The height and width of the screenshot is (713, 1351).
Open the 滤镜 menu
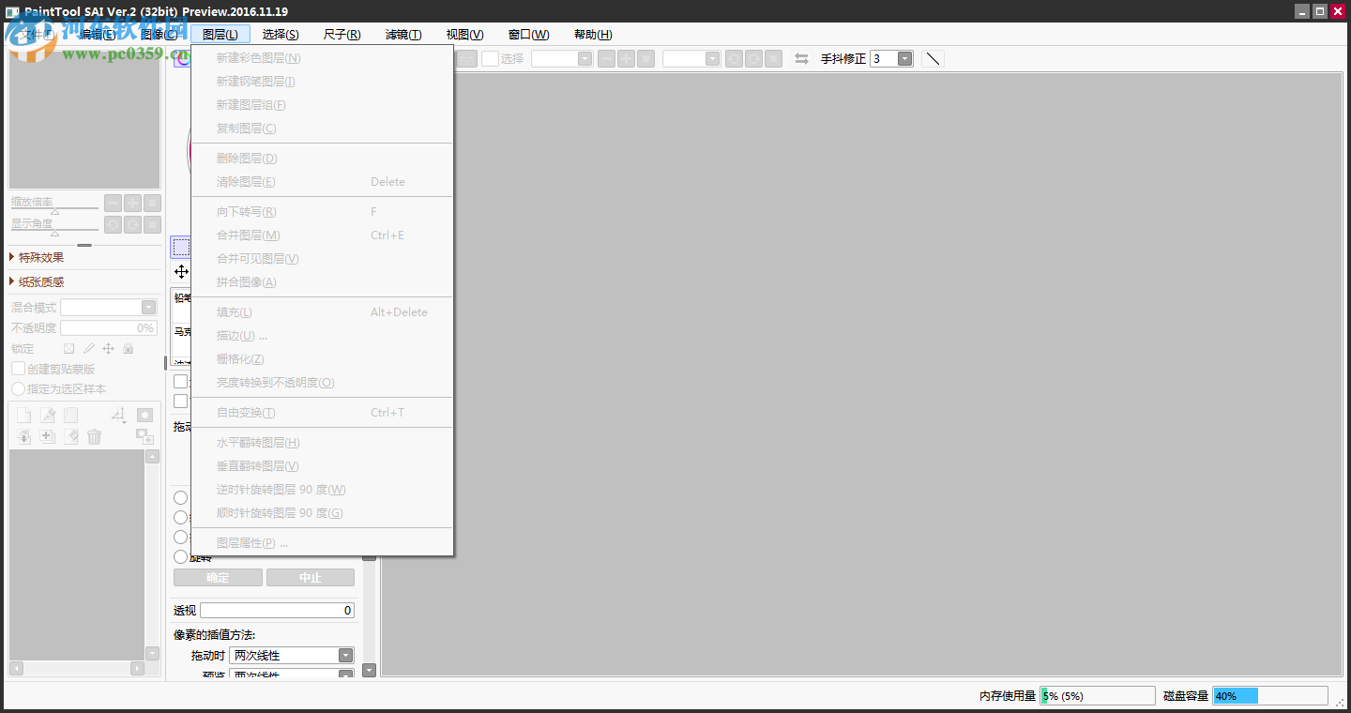(x=403, y=35)
